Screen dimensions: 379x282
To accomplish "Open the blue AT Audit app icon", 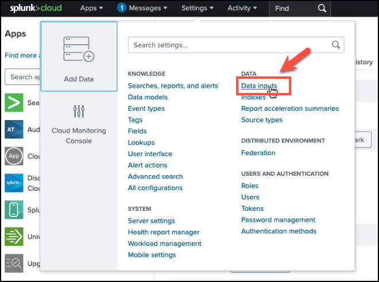I will point(14,130).
